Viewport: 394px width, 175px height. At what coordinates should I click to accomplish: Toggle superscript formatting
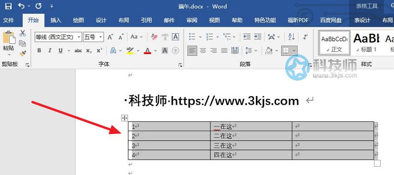click(100, 50)
